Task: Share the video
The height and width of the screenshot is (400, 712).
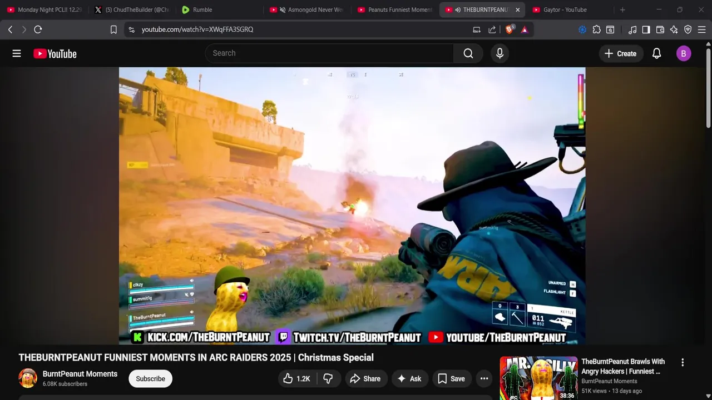Action: click(365, 379)
